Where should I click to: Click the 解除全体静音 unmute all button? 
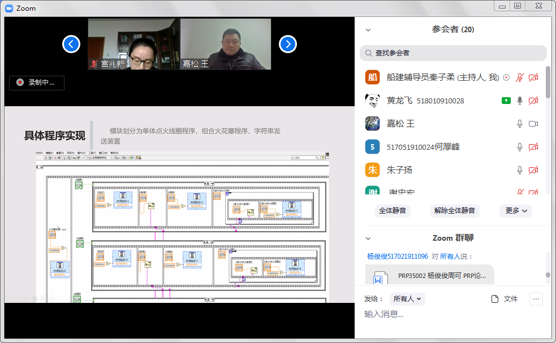coord(455,211)
